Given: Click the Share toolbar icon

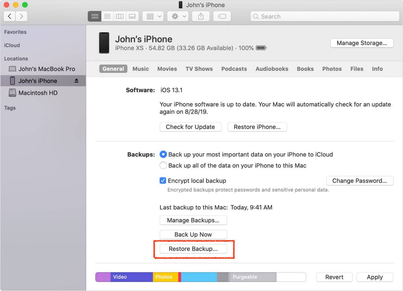Looking at the screenshot, I should pos(201,17).
